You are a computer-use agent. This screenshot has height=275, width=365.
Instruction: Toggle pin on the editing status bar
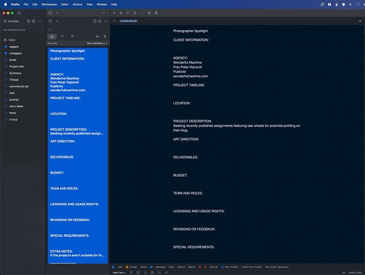[x=131, y=273]
